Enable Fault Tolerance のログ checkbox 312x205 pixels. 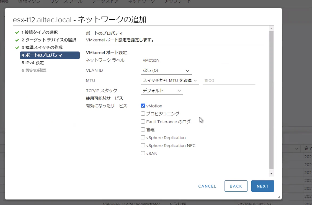(x=143, y=121)
